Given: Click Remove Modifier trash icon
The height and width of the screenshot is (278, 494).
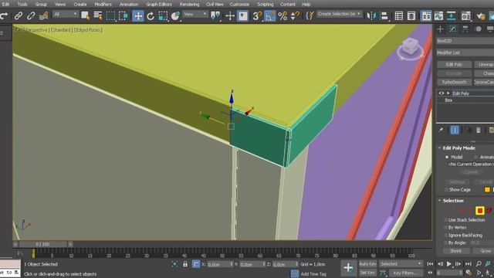Looking at the screenshot, I should point(479,130).
